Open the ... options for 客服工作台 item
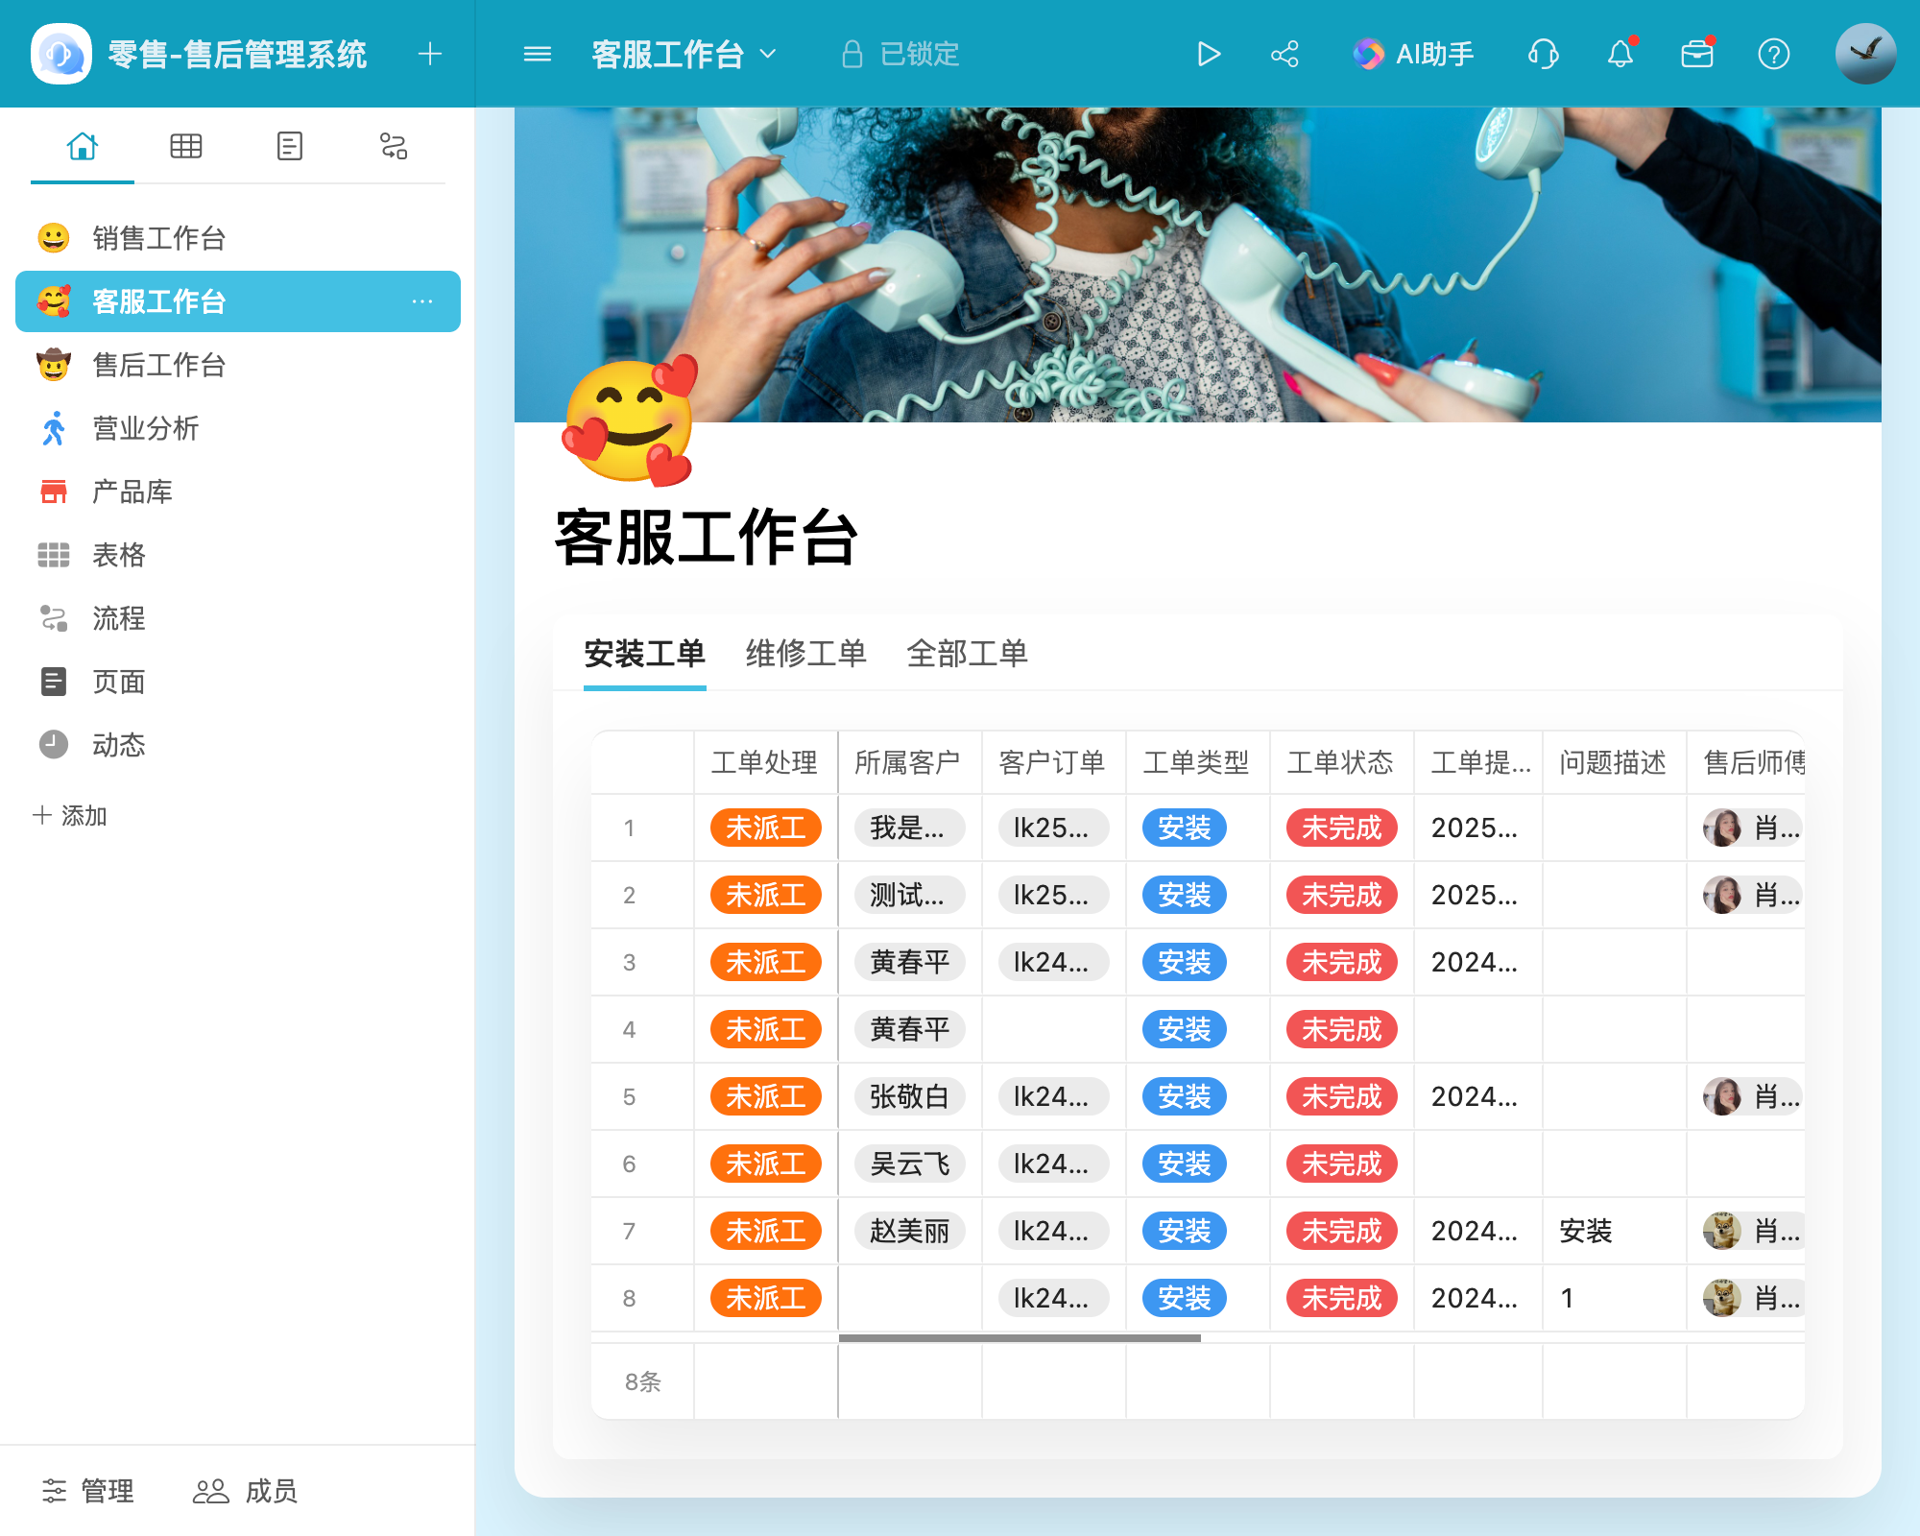 pyautogui.click(x=423, y=301)
